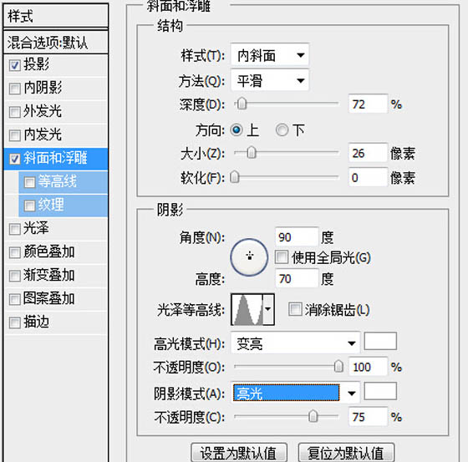The image size is (468, 462).
Task: Select direction 下 radio button
Action: point(282,130)
